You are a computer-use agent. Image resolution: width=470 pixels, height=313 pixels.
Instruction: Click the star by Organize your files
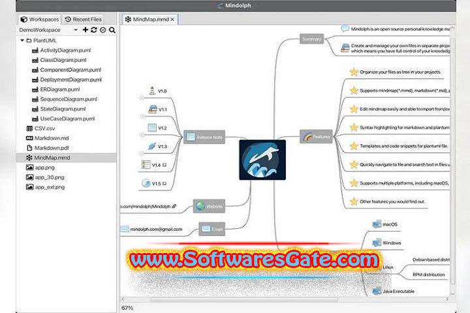click(x=354, y=72)
